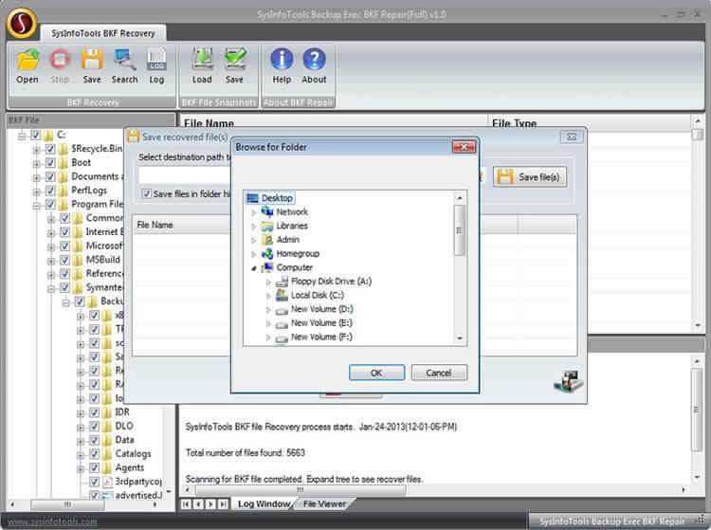Select the Floppy Disk Drive (A:) icon
This screenshot has width=711, height=530.
pyautogui.click(x=283, y=282)
